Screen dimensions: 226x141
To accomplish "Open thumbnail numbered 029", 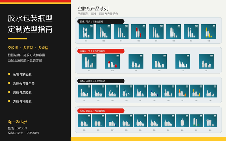I will pos(183,61).
